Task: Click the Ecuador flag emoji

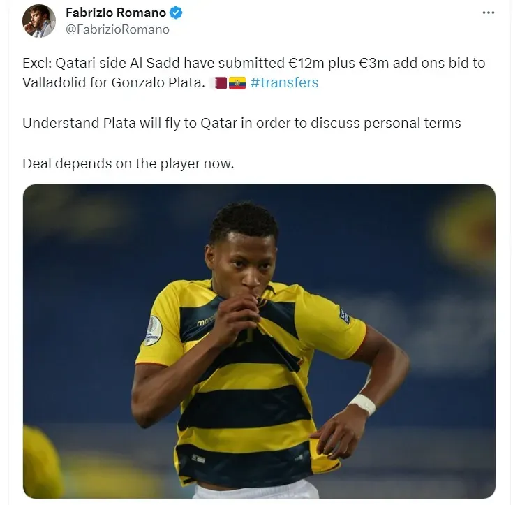Action: click(x=237, y=83)
